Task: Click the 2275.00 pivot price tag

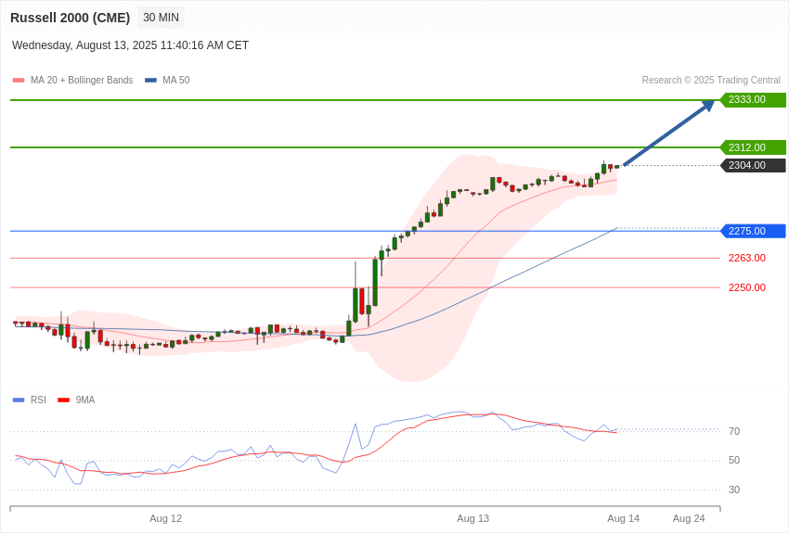Action: point(754,231)
